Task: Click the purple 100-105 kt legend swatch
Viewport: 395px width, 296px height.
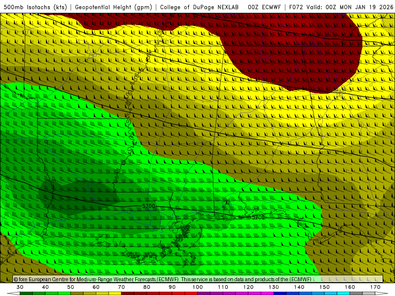Action: [204, 294]
